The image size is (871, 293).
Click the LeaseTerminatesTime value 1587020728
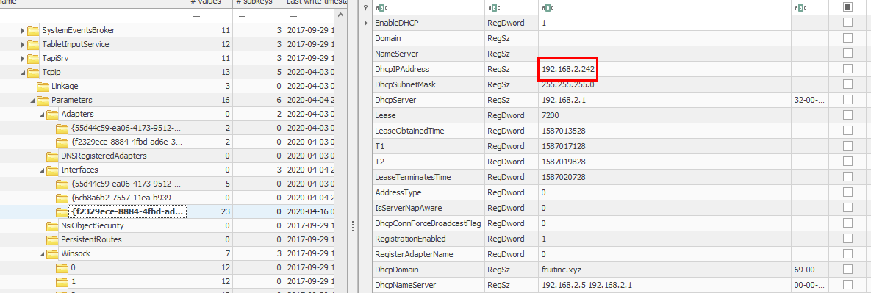(564, 177)
